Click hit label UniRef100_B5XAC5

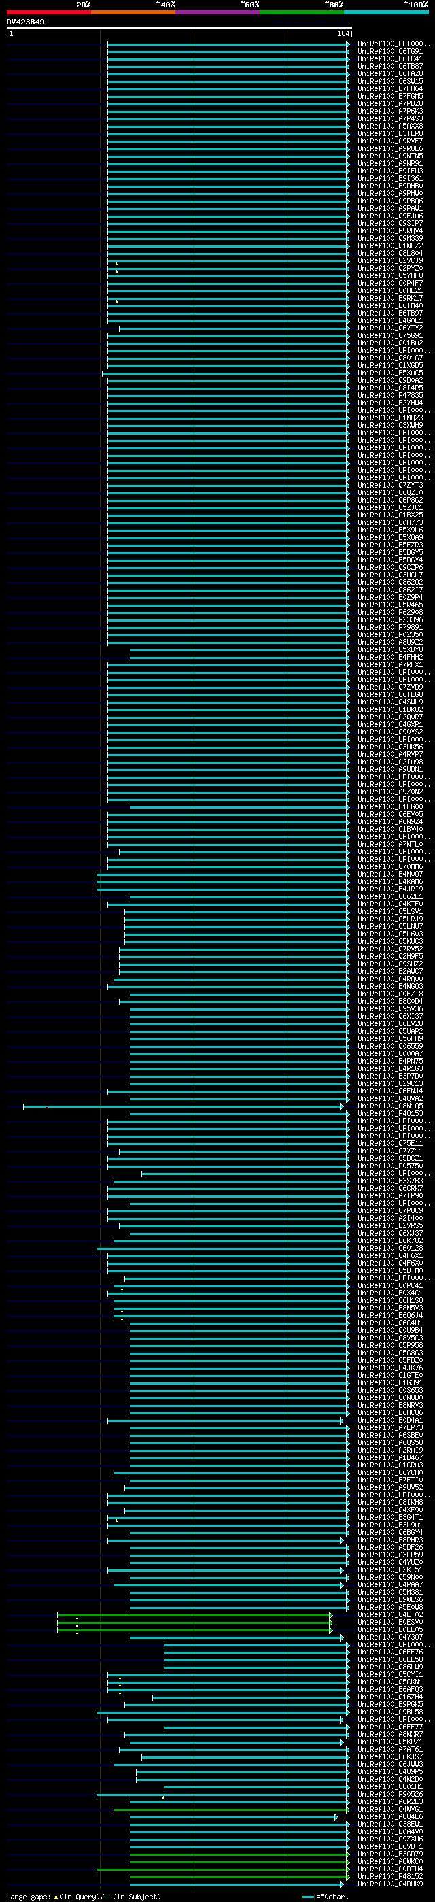(390, 373)
